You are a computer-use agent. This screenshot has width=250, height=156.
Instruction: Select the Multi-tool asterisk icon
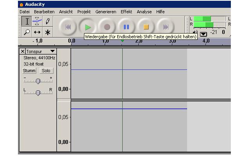[x=48, y=32]
